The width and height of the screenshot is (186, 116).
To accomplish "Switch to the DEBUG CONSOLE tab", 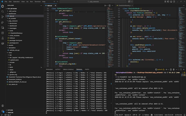I will click(x=68, y=69).
